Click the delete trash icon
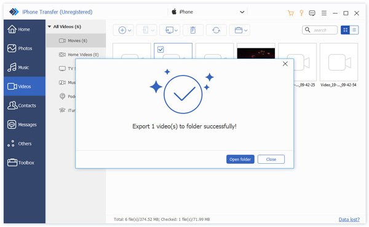The height and width of the screenshot is (227, 369). [x=193, y=30]
